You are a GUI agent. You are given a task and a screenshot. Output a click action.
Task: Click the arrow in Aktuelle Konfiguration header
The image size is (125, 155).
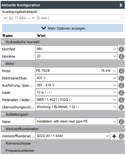pos(121,5)
